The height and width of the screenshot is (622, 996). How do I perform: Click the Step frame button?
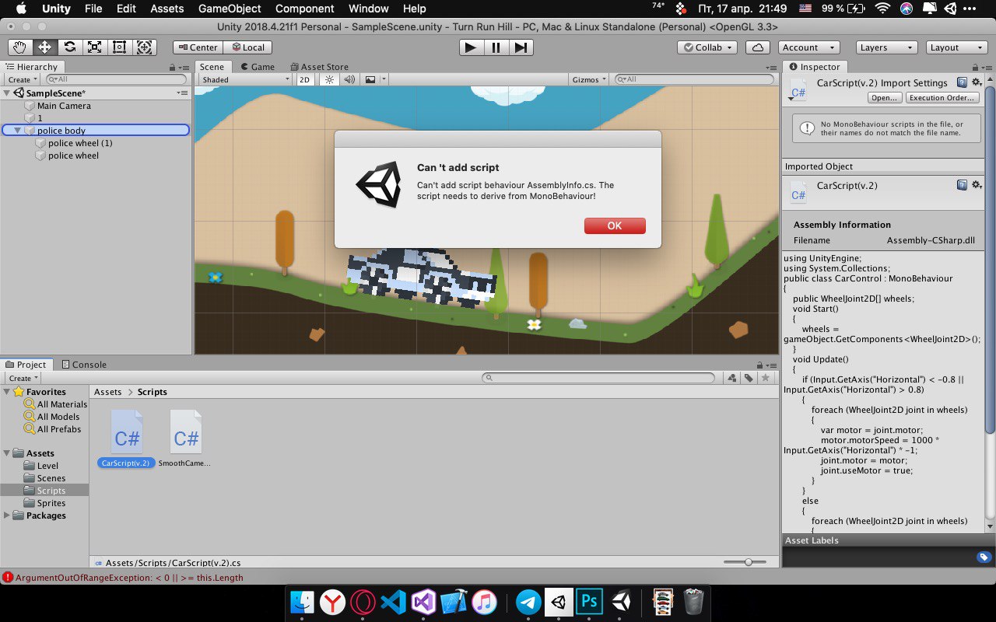[521, 47]
